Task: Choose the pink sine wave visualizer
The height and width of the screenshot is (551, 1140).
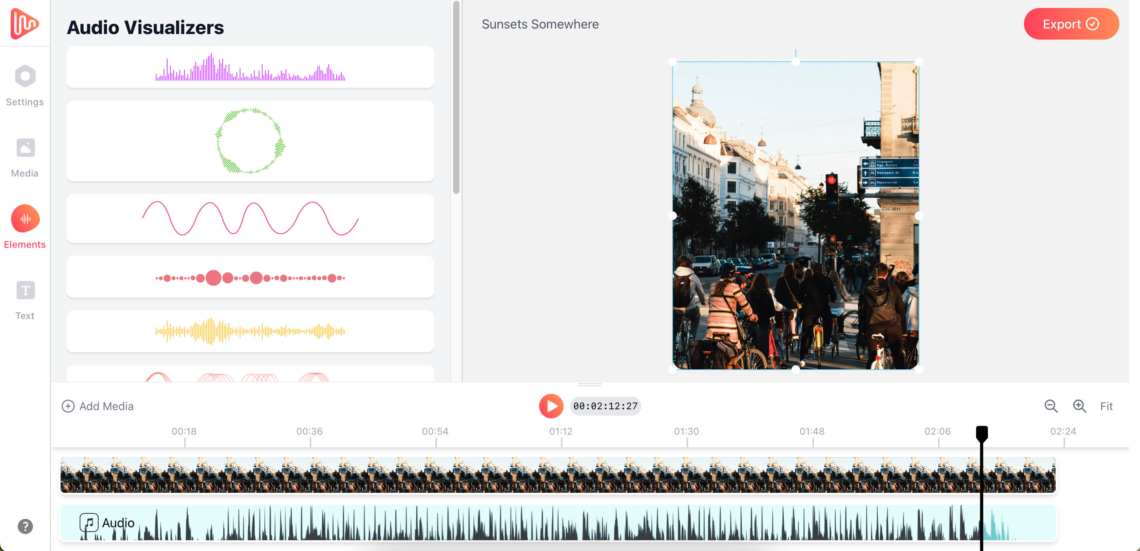Action: click(250, 218)
